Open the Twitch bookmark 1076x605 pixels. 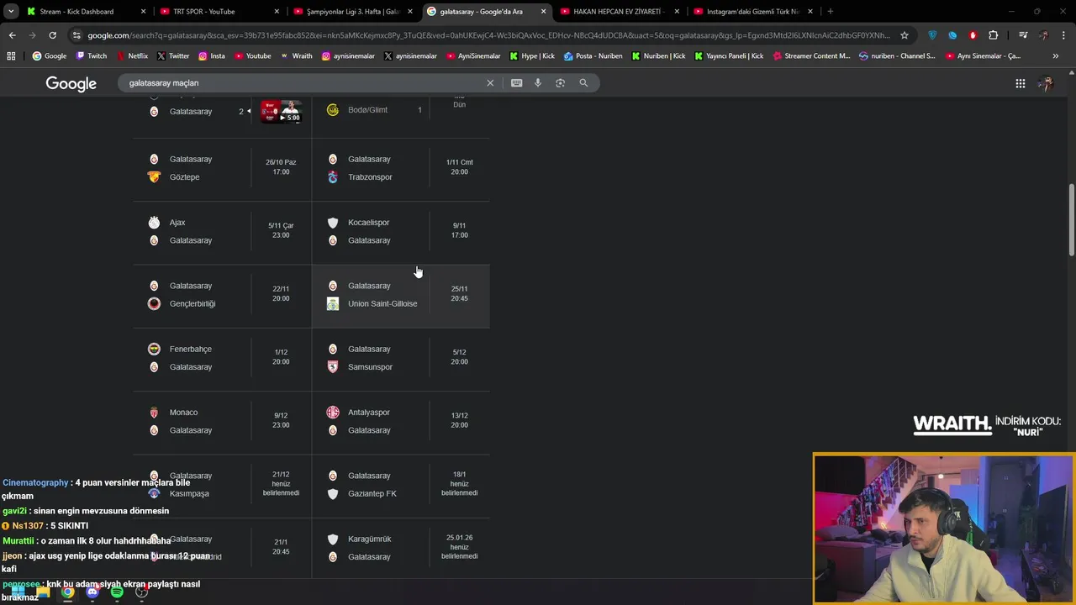click(x=91, y=56)
